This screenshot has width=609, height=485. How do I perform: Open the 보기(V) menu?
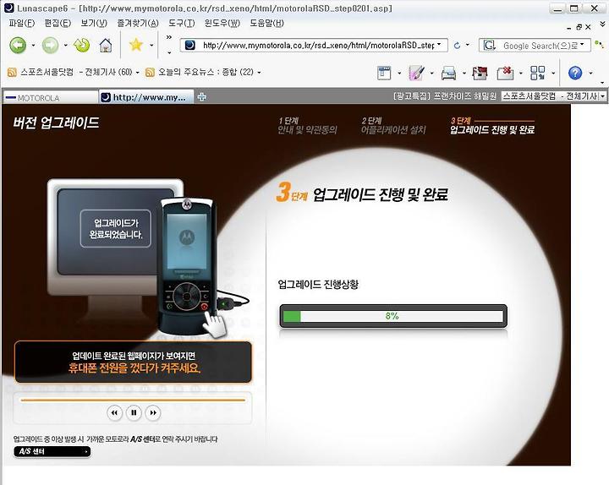[x=94, y=24]
